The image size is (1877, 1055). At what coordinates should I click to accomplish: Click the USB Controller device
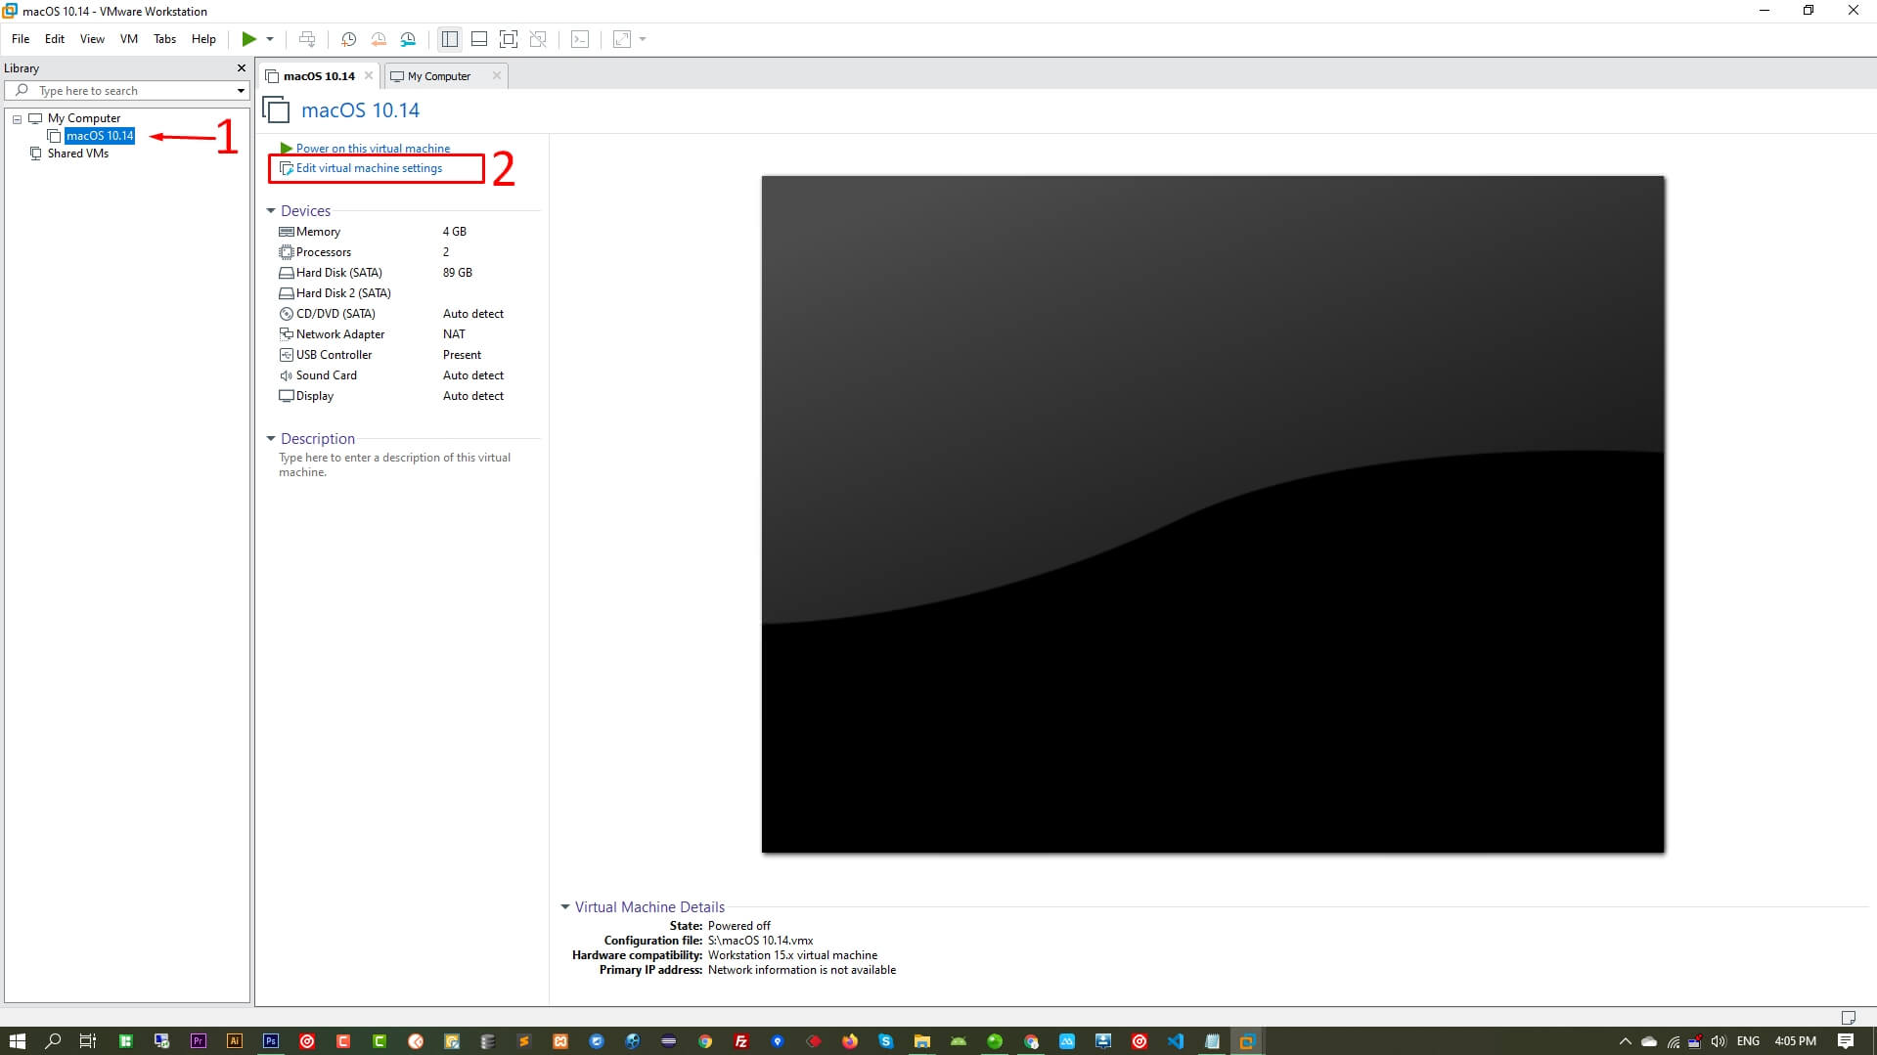coord(409,355)
